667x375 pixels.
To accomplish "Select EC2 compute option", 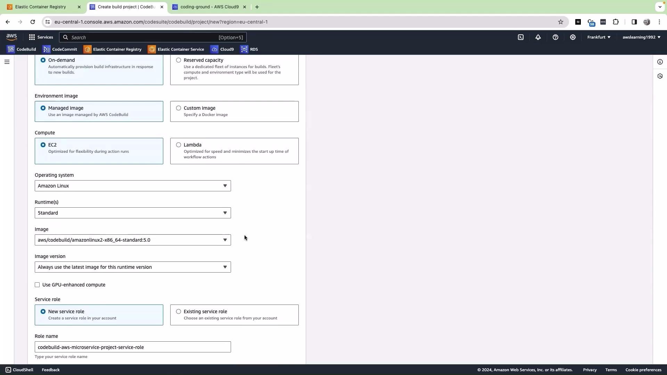I will (43, 145).
